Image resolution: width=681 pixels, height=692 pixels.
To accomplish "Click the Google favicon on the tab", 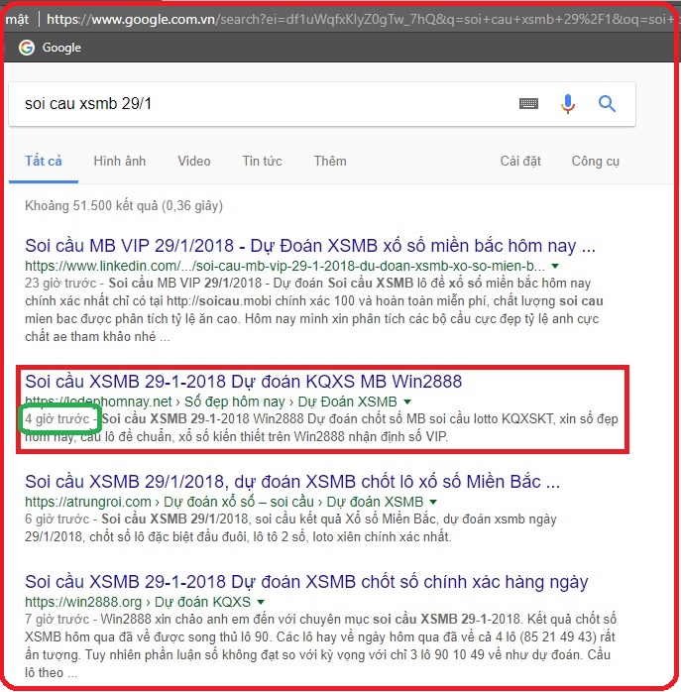I will 27,48.
